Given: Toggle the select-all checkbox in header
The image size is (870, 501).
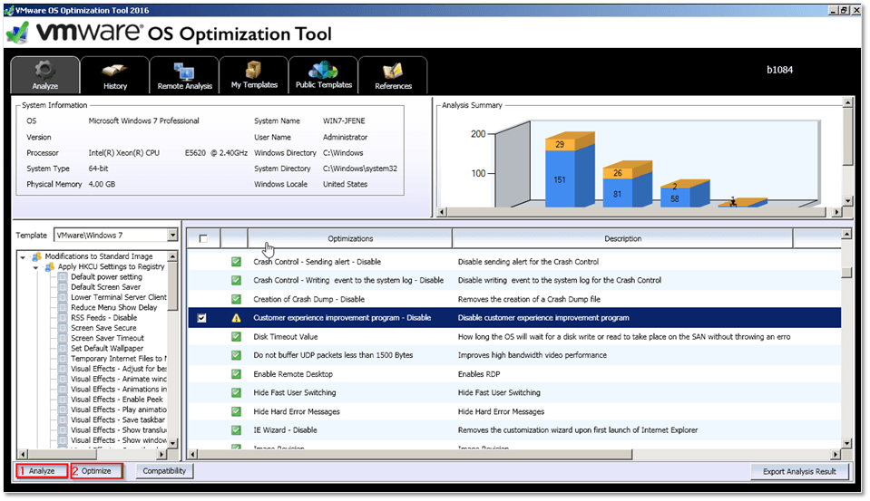Looking at the screenshot, I should click(x=203, y=239).
